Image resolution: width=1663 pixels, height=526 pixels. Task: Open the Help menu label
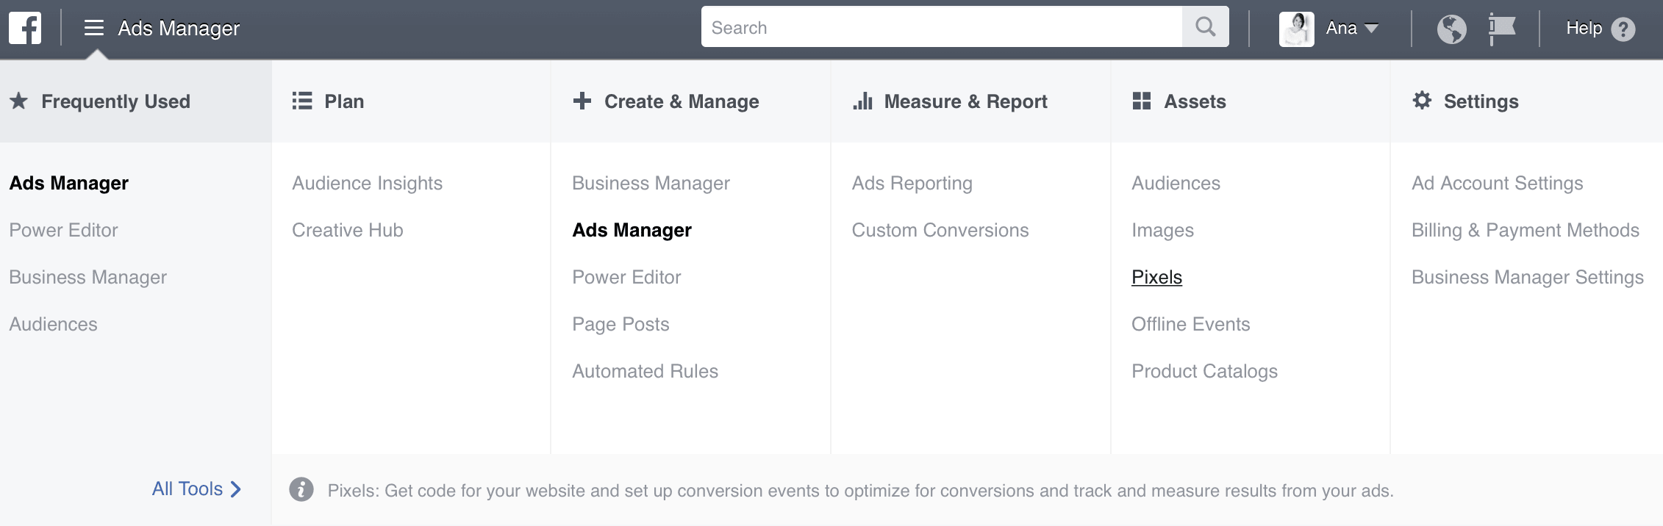1584,28
